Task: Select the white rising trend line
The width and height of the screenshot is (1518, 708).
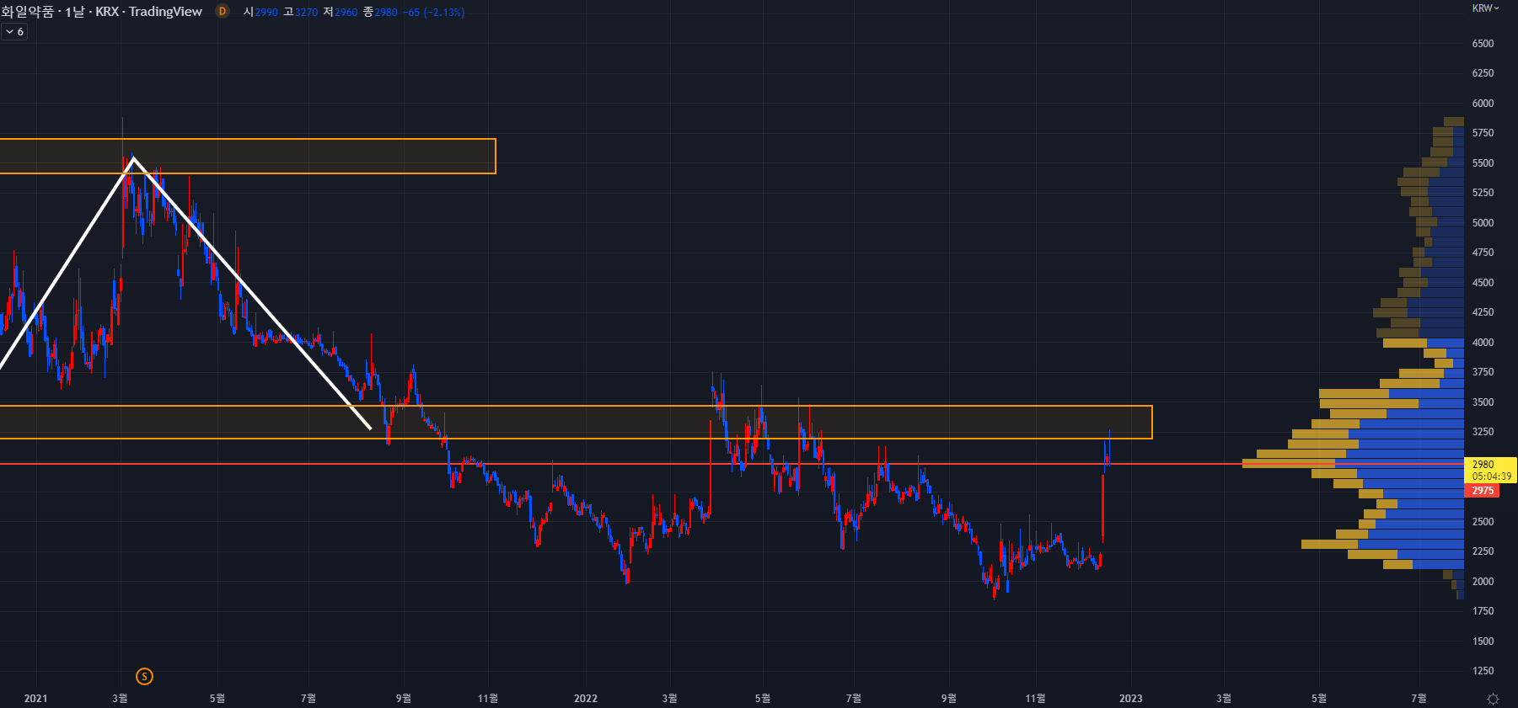Action: [67, 264]
